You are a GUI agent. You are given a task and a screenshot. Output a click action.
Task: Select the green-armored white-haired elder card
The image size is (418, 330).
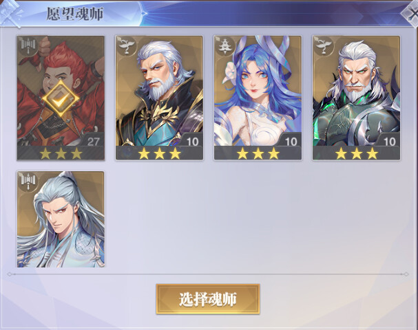[x=356, y=98]
